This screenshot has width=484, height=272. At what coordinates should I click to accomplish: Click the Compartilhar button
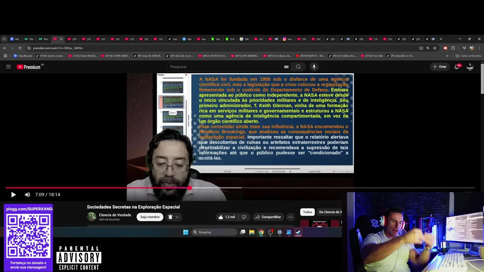click(268, 217)
